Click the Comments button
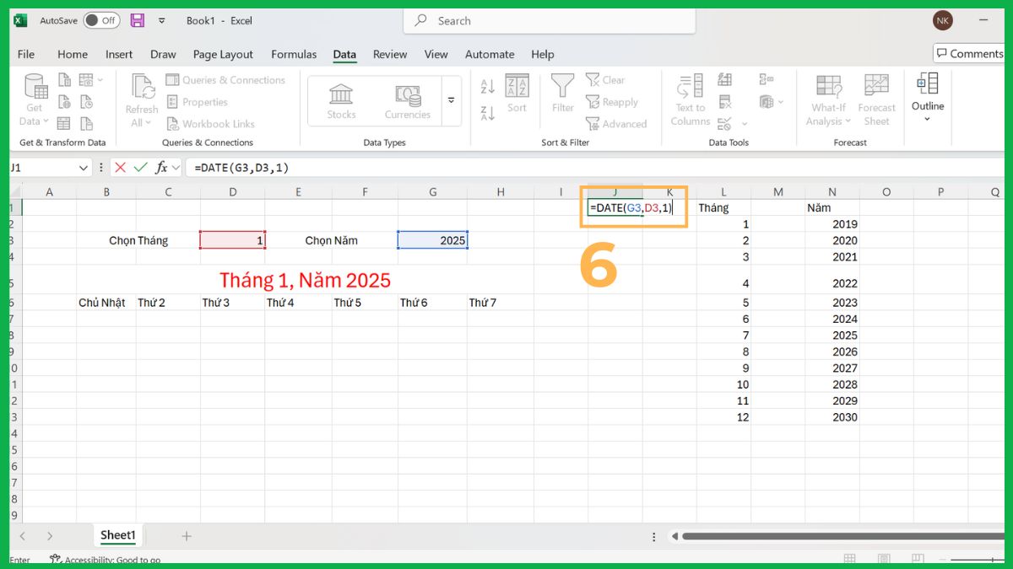Viewport: 1013px width, 569px height. 969,53
